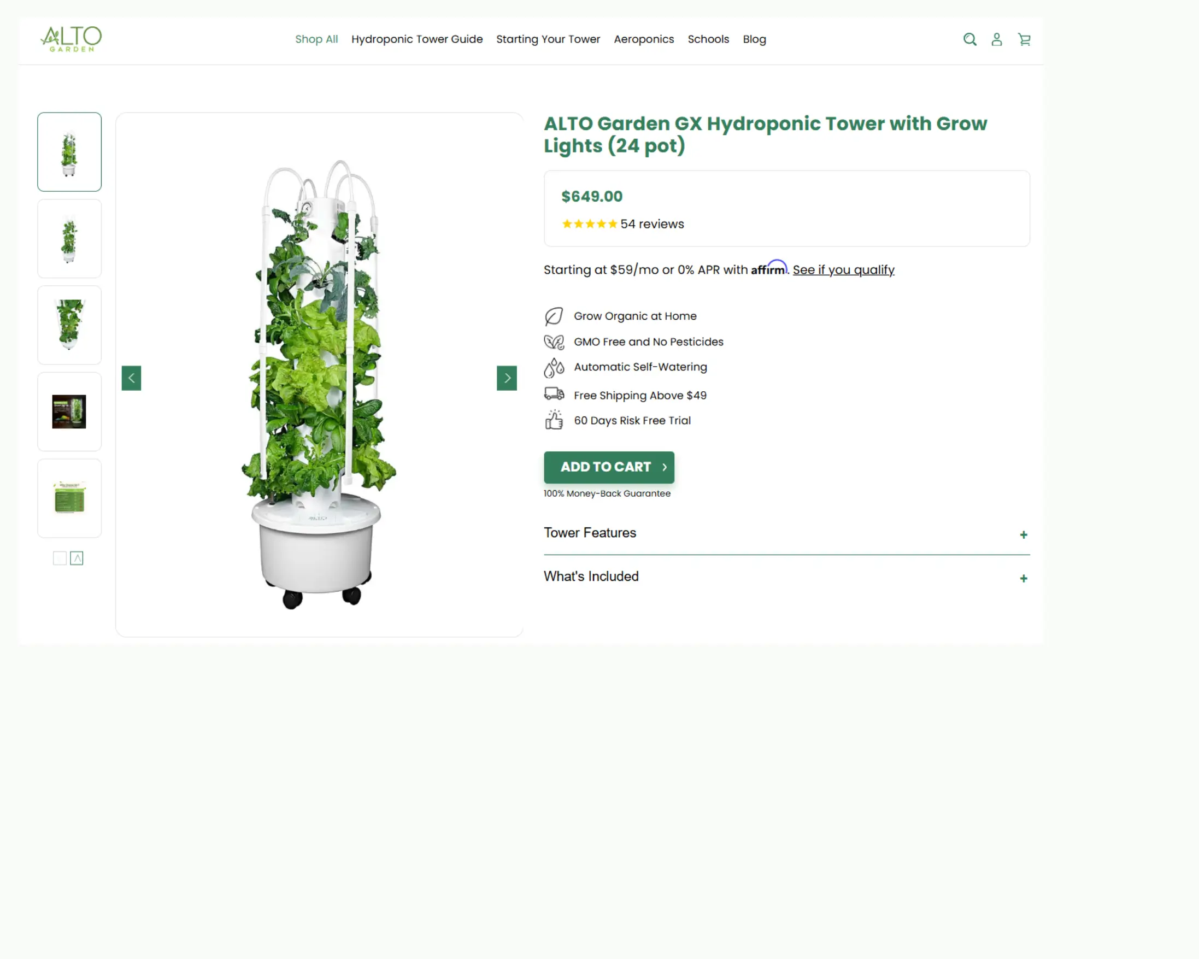Click plus sign beside Tower Features
This screenshot has height=959, width=1199.
click(x=1023, y=535)
